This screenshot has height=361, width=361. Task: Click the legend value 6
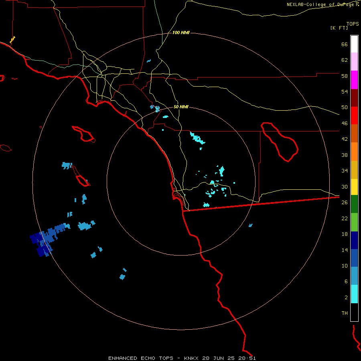pos(346,282)
